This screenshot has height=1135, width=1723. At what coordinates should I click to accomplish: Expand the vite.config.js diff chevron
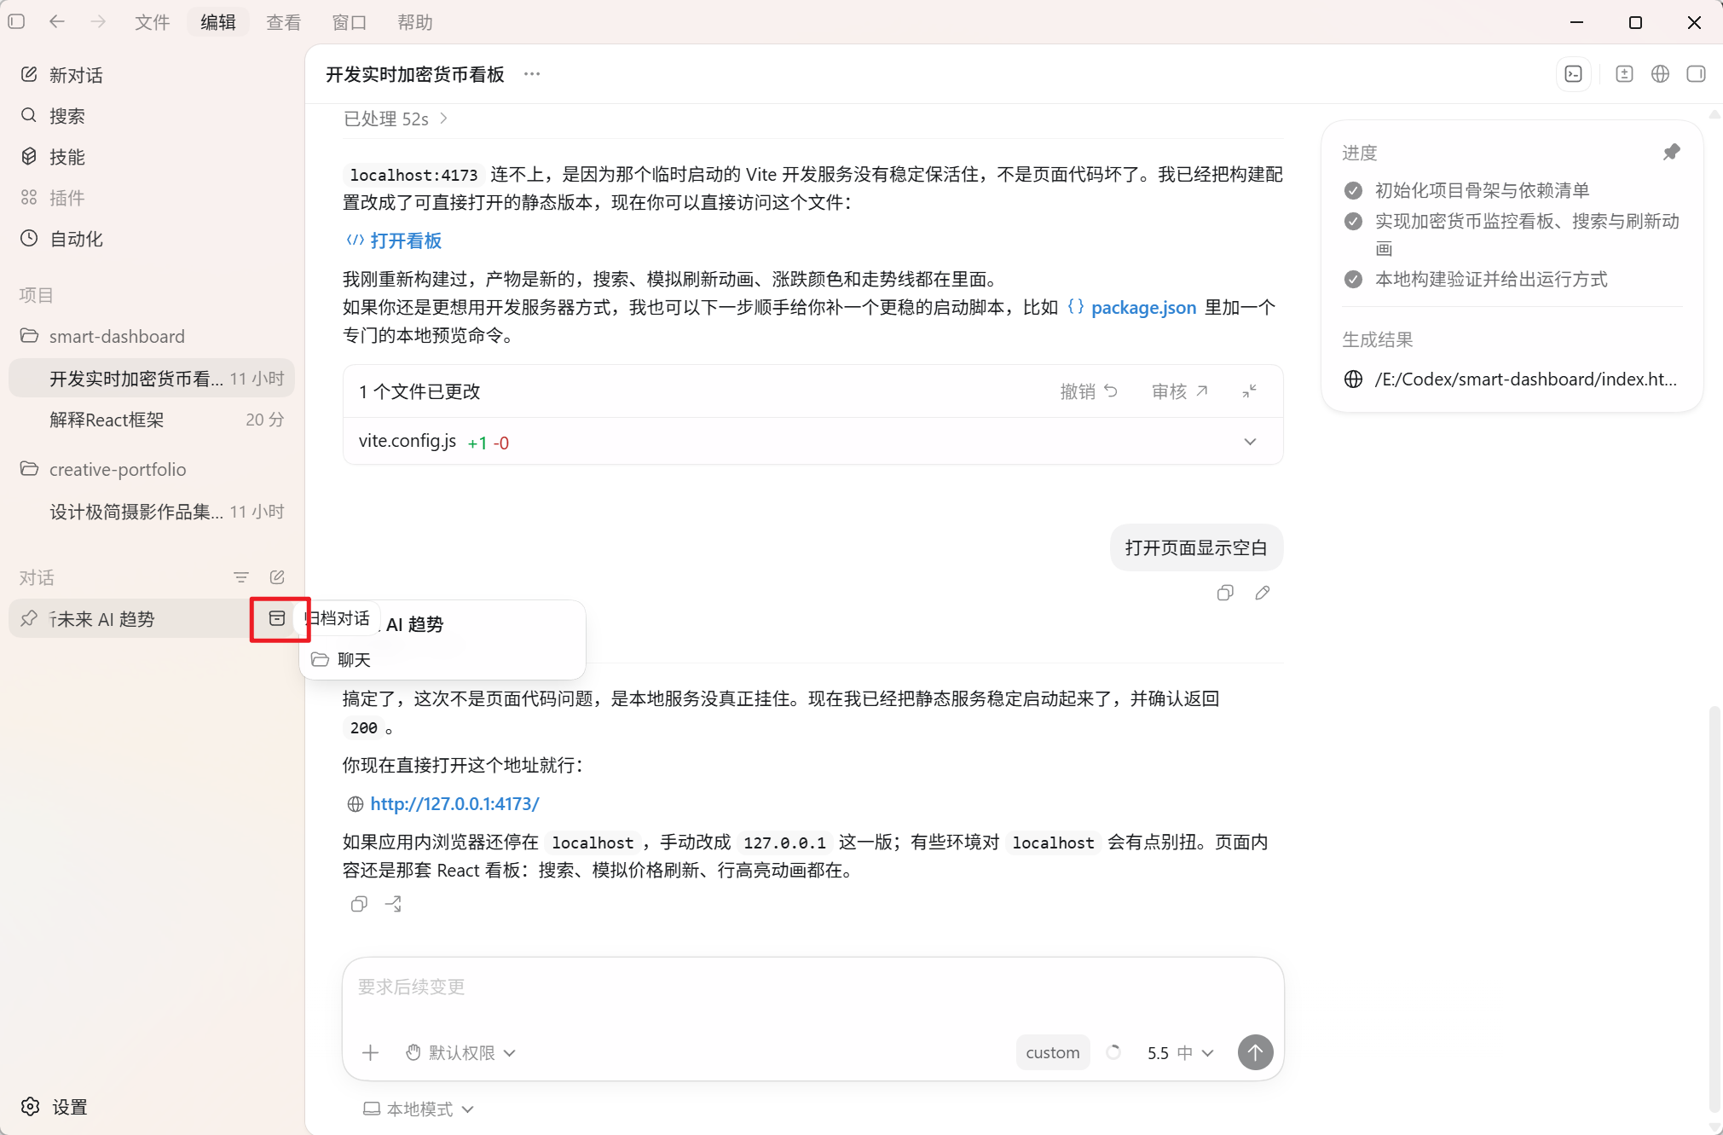pos(1250,442)
